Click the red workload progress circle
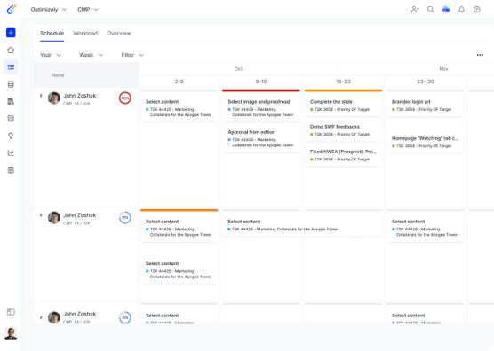This screenshot has height=351, width=494. pyautogui.click(x=125, y=98)
